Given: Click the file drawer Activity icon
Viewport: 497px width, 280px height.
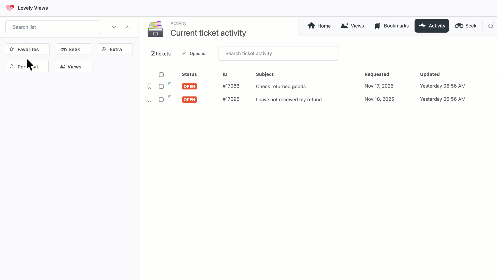Looking at the screenshot, I should (155, 29).
